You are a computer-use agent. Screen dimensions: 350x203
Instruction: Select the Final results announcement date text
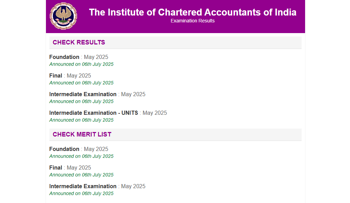pos(82,83)
